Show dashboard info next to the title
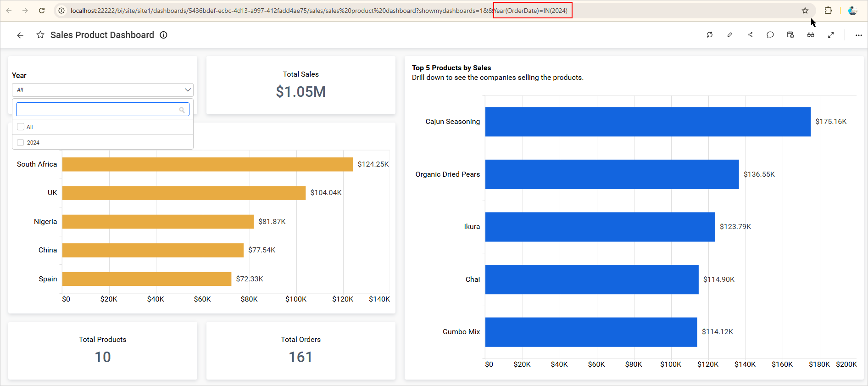 point(164,35)
